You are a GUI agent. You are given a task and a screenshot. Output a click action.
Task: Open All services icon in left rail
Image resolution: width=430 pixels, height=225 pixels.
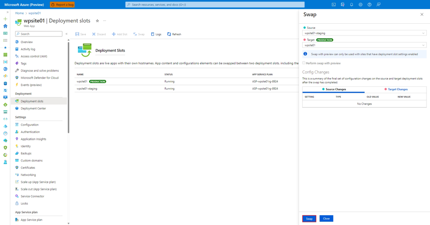pyautogui.click(x=5, y=40)
